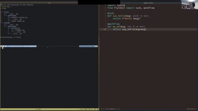
Task: Click 'input_types.py' in the tree listing
Action: pos(18,21)
